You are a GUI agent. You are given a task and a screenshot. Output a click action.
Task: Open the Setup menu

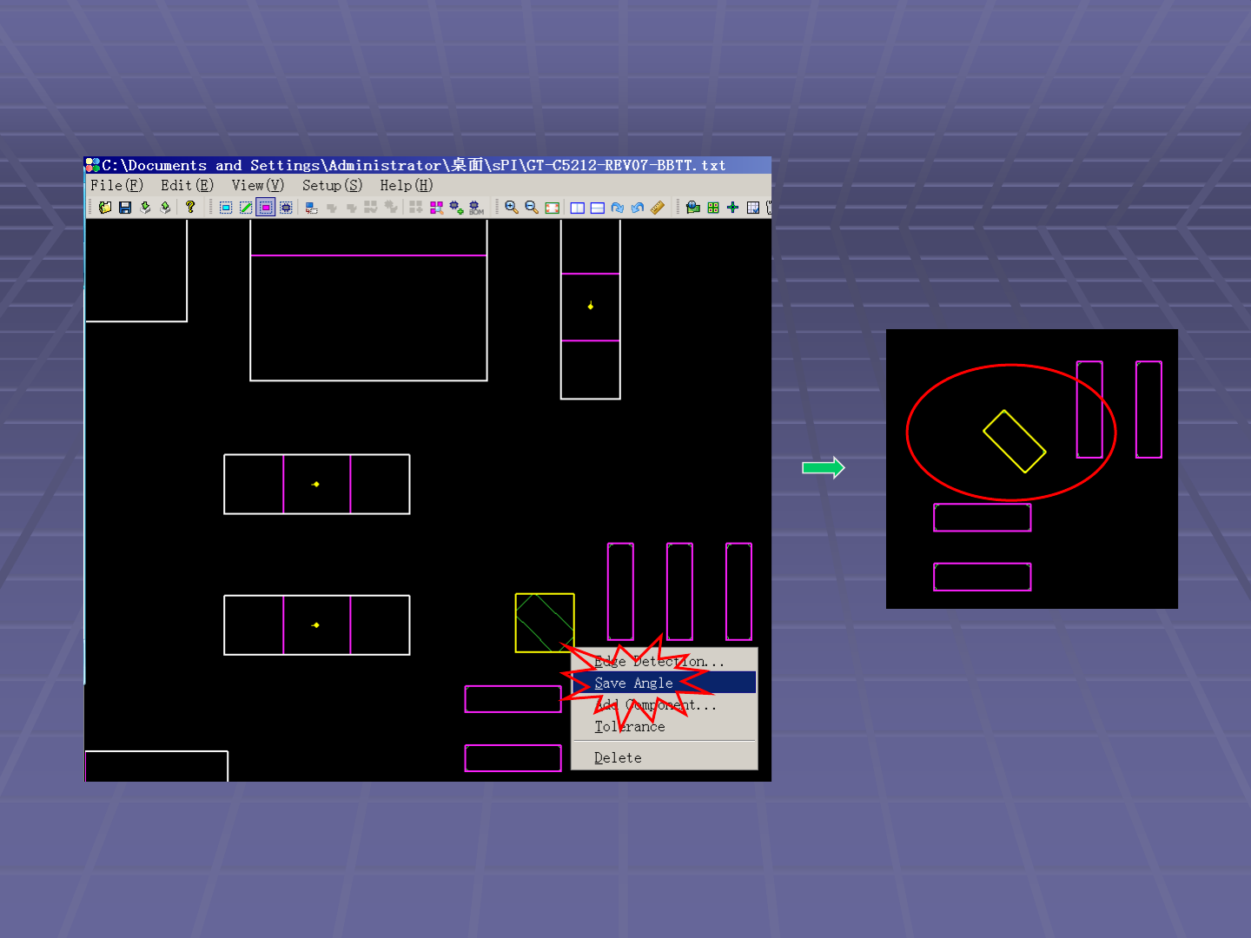332,185
